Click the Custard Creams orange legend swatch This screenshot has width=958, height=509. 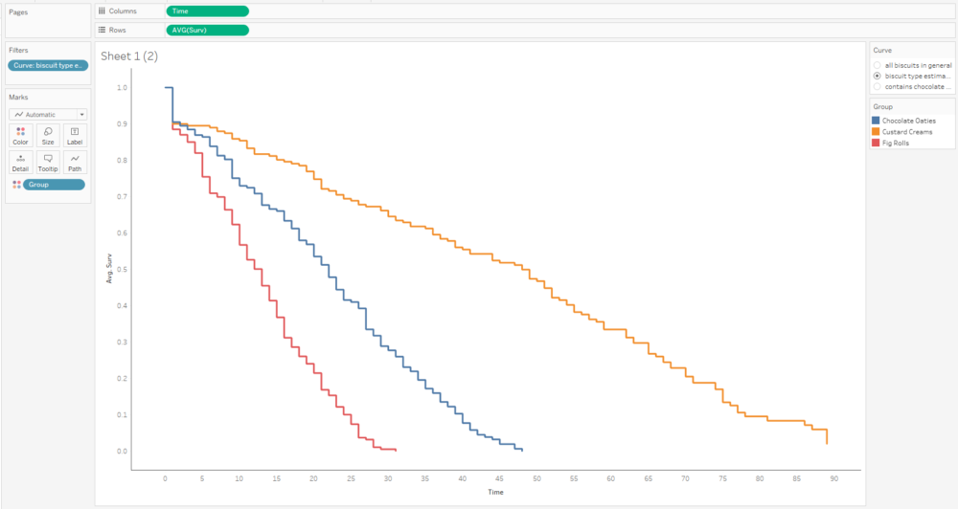[x=876, y=132]
